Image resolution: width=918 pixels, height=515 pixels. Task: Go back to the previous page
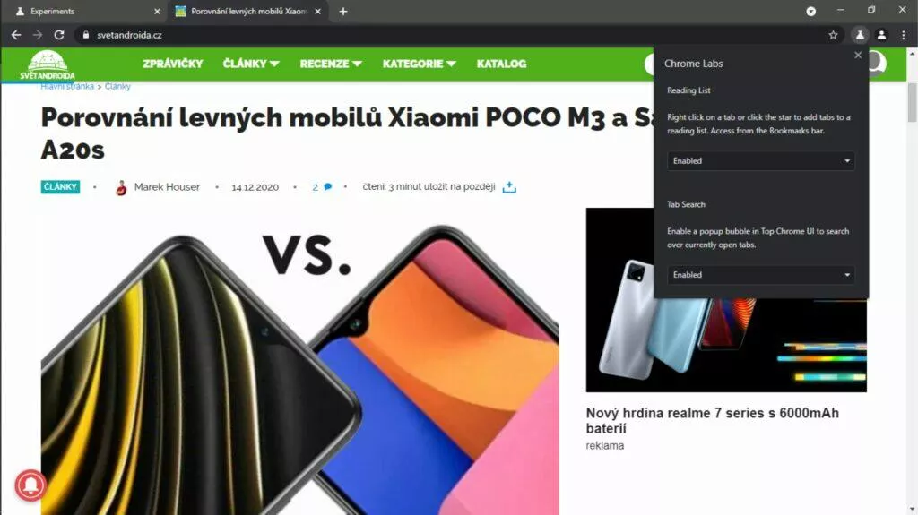(16, 35)
